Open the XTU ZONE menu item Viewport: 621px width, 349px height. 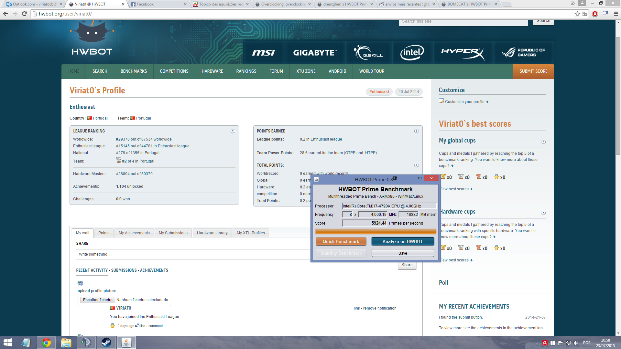(306, 71)
